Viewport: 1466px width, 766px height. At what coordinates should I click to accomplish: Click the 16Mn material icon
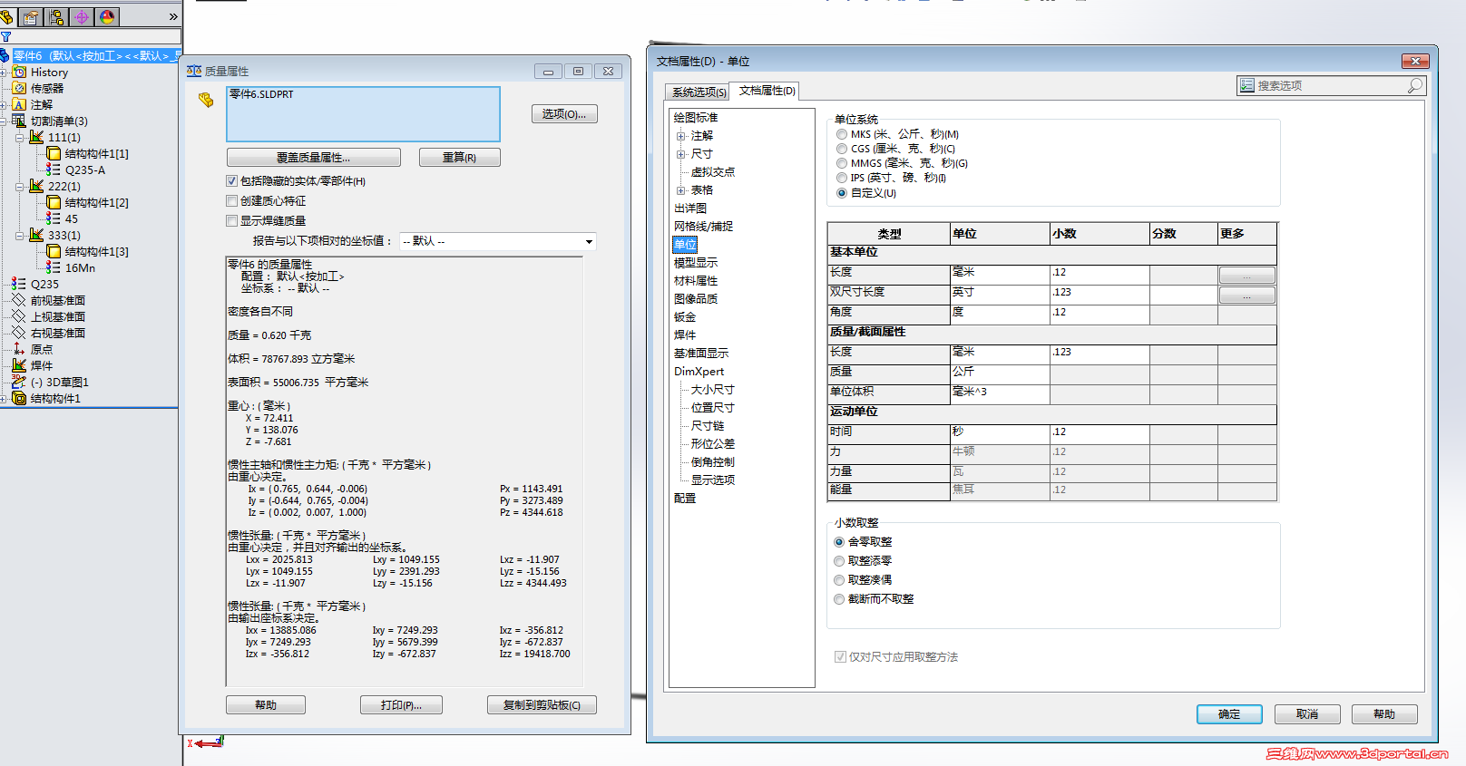(54, 267)
